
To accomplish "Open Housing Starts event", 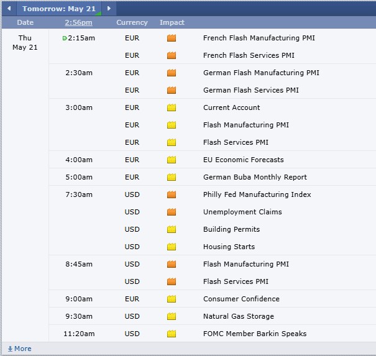I will [229, 247].
